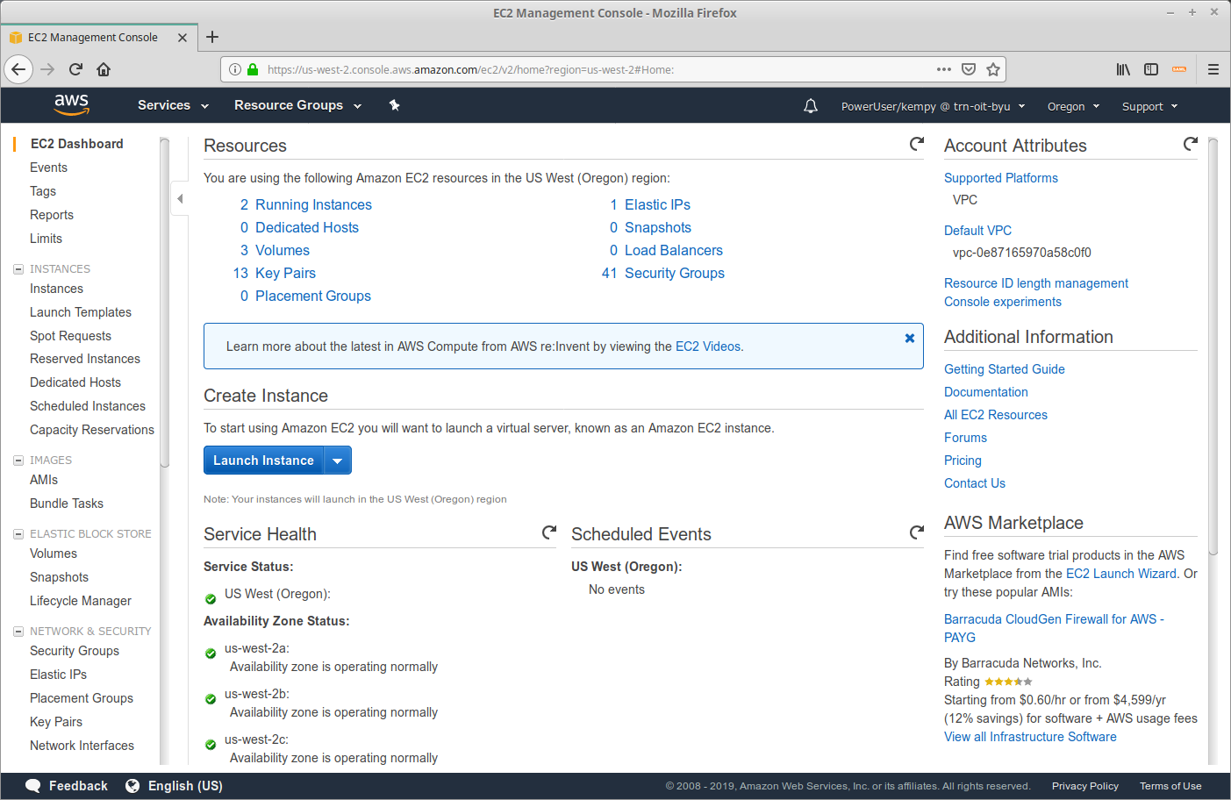Open Events in the sidebar
Image resolution: width=1231 pixels, height=800 pixels.
48,168
